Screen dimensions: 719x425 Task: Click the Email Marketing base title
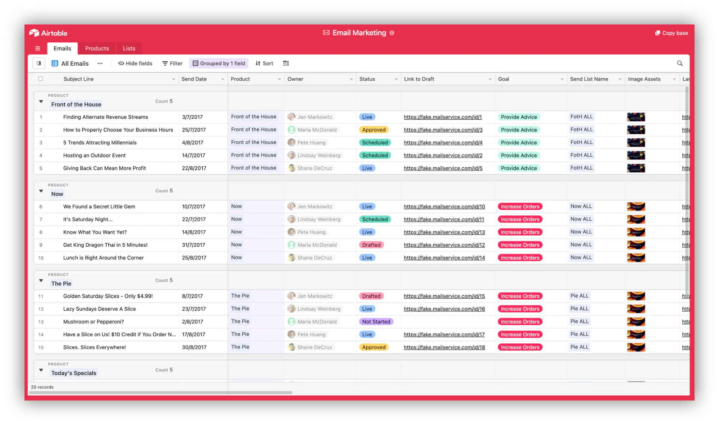point(359,33)
